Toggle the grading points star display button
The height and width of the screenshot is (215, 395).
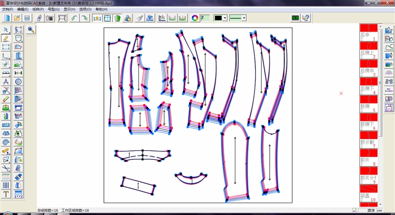tap(97, 18)
